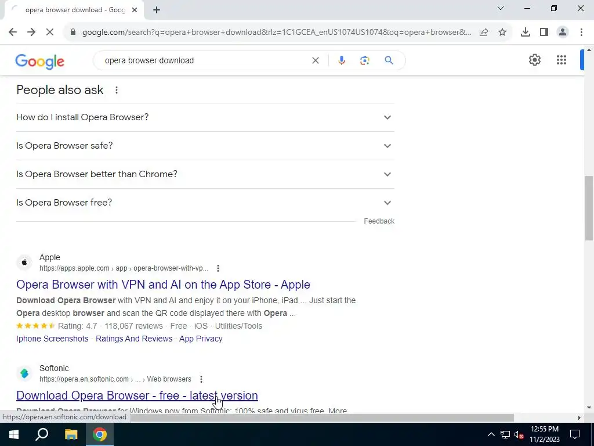Go forward using the browser forward arrow
Image resolution: width=594 pixels, height=446 pixels.
coord(31,33)
